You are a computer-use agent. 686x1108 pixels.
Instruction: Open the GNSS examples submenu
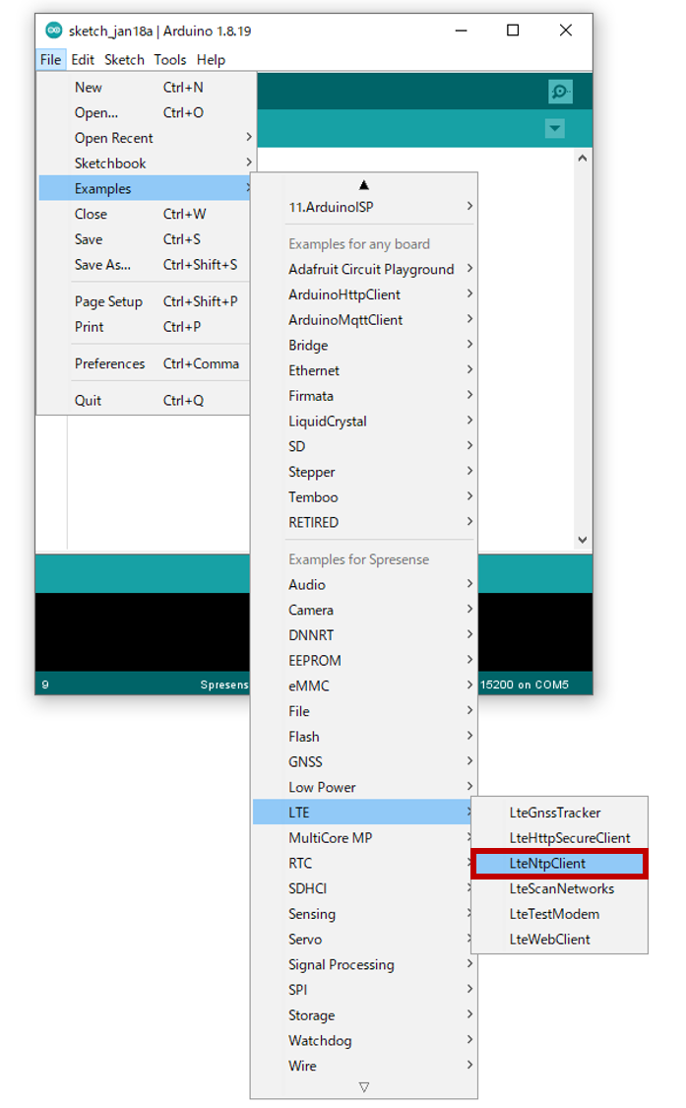364,762
